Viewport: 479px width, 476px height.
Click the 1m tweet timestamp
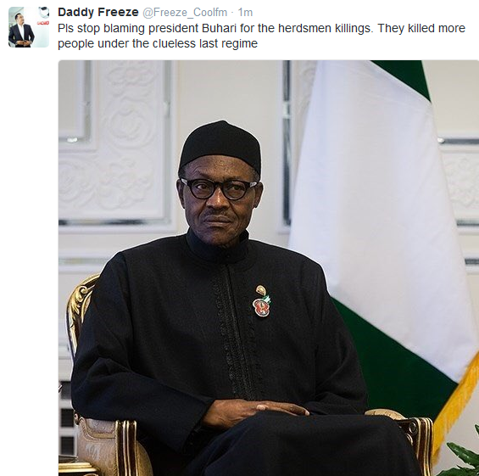[x=245, y=13]
